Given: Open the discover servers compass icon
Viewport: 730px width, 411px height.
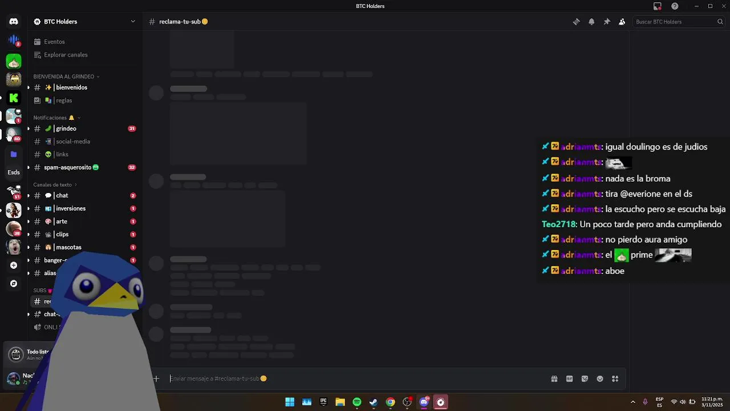Looking at the screenshot, I should coord(14,284).
